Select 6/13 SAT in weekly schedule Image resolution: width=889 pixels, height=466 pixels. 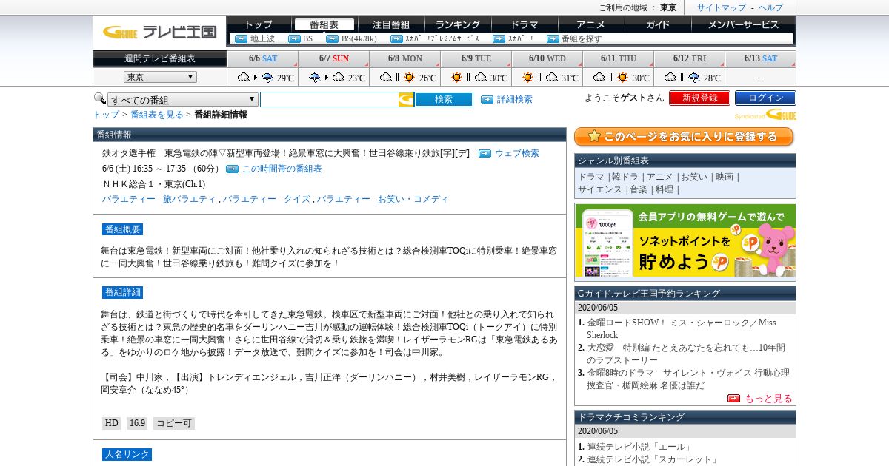tap(761, 58)
